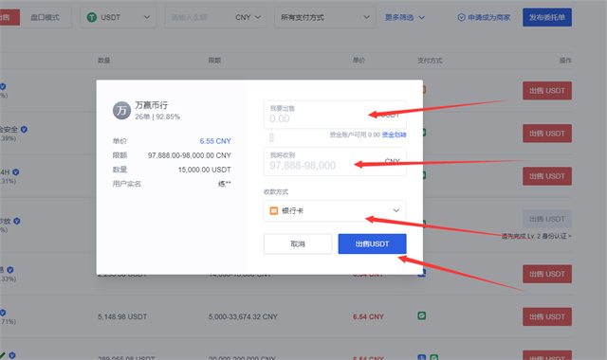The height and width of the screenshot is (360, 607).
Task: Click the 申请成为商家 link
Action: tap(488, 17)
